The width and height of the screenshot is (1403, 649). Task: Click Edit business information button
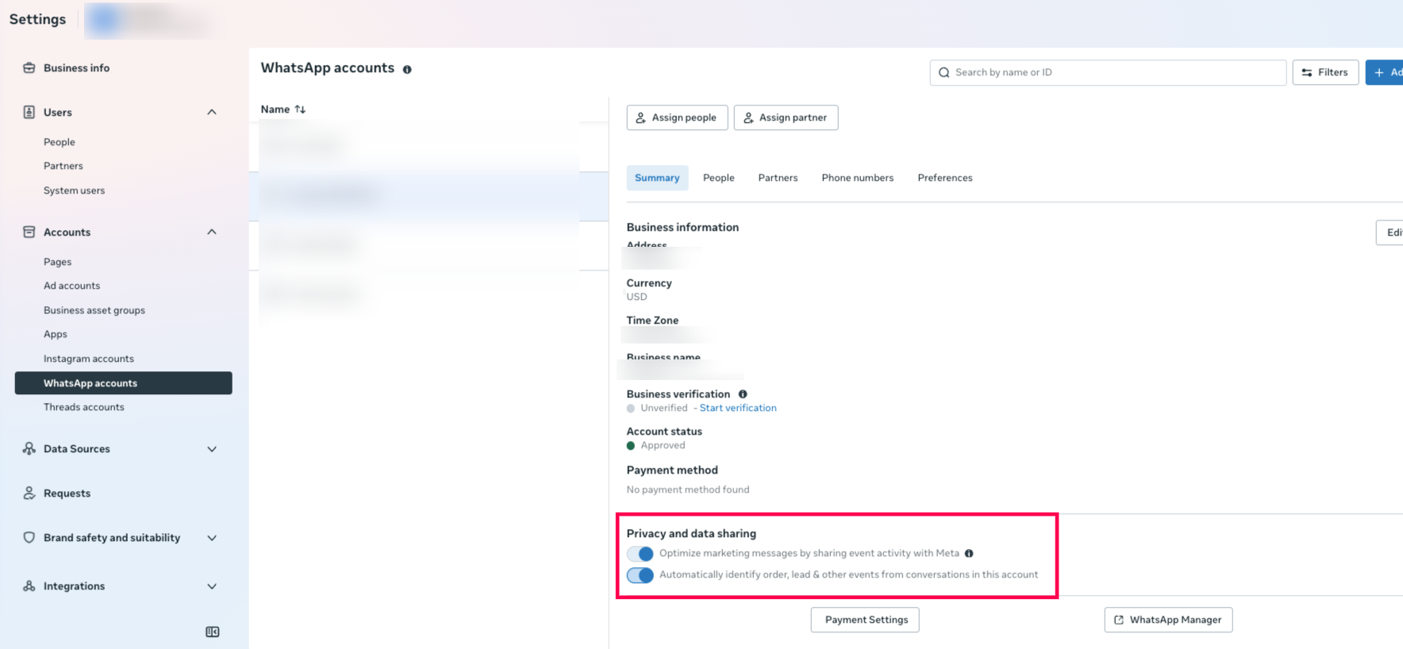pos(1390,232)
